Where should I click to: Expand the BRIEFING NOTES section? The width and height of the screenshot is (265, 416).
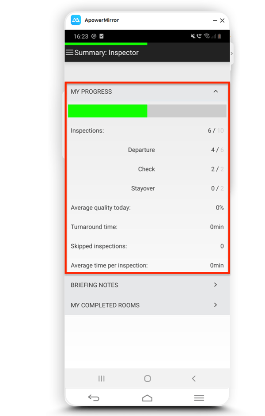coord(147,285)
